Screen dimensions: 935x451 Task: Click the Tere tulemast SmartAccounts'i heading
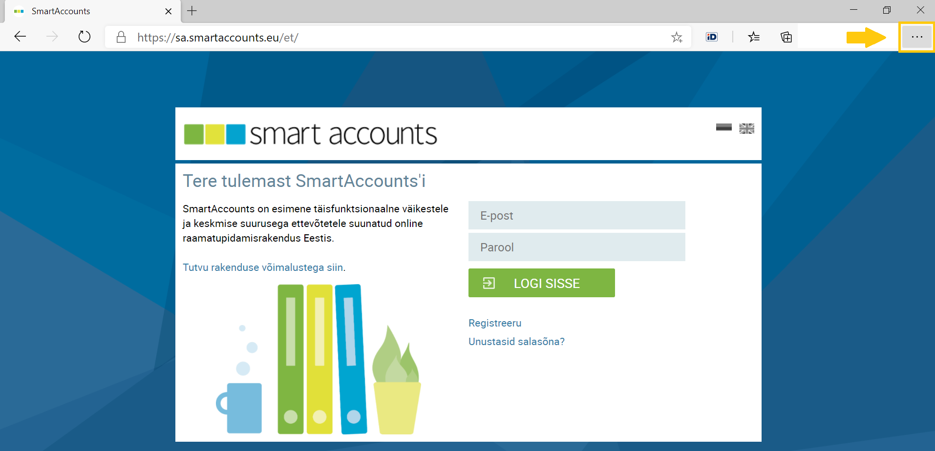pyautogui.click(x=304, y=181)
